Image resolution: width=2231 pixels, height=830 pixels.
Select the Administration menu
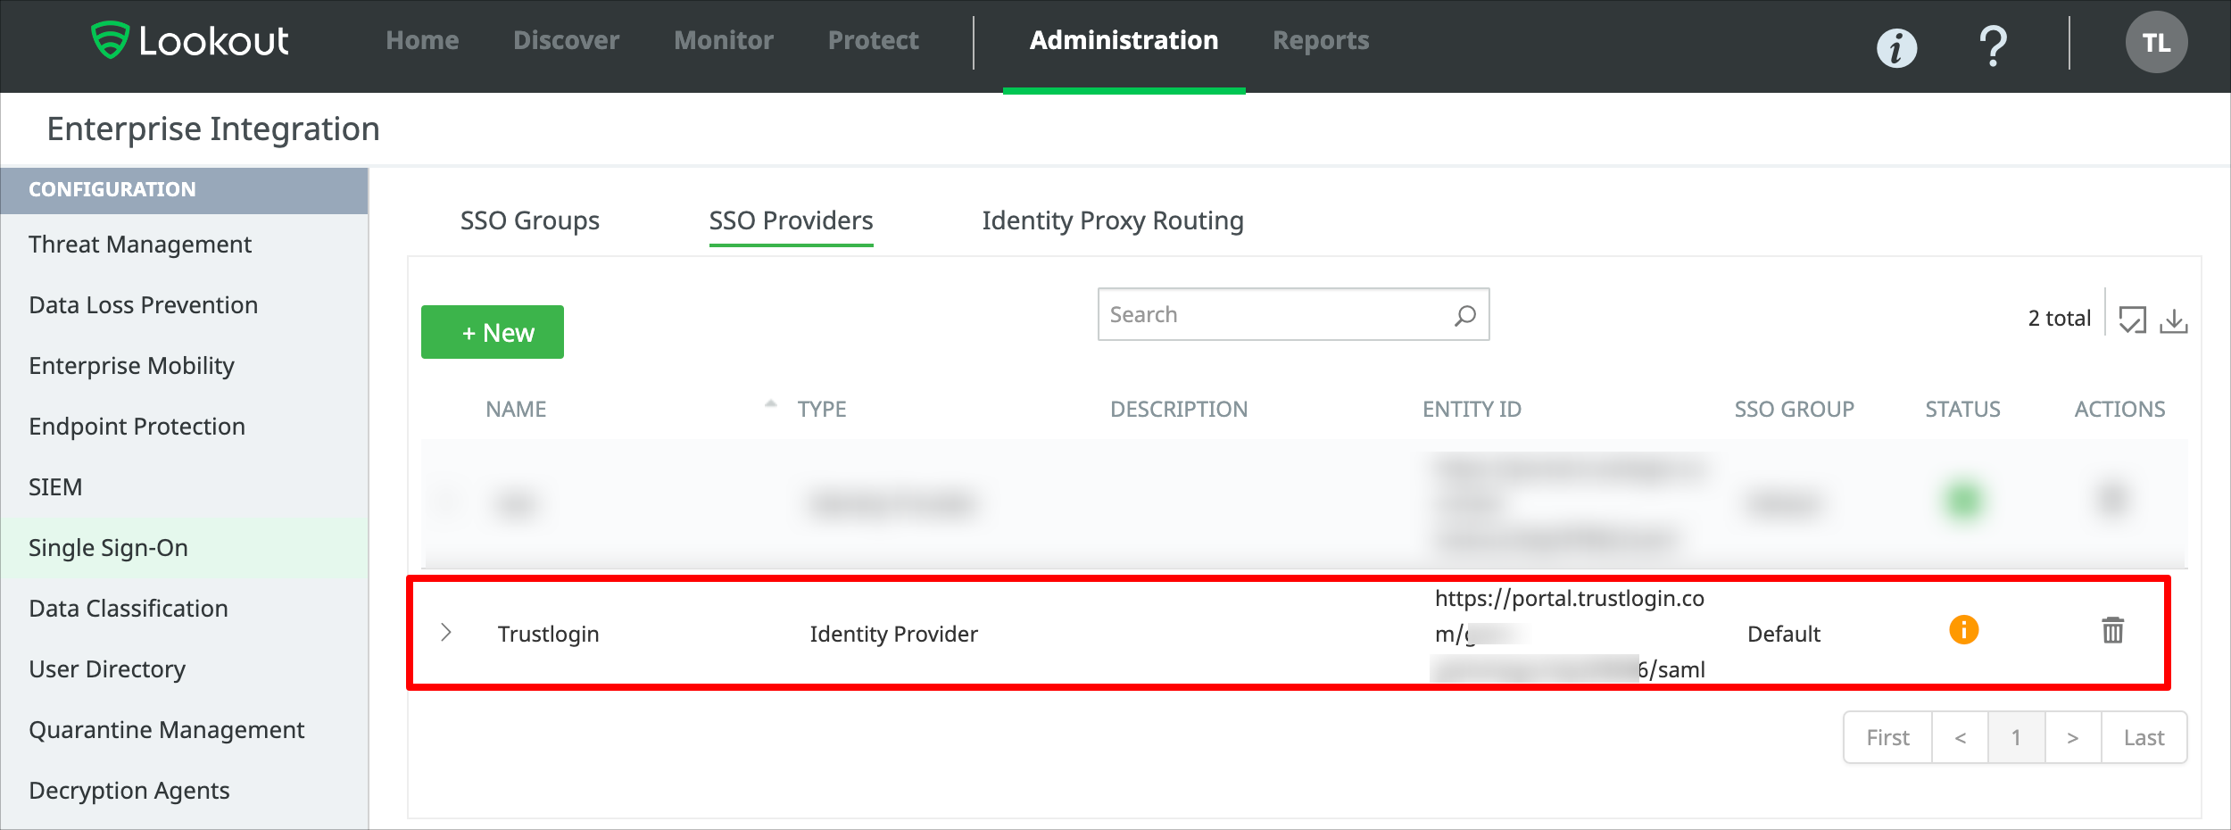[1124, 40]
